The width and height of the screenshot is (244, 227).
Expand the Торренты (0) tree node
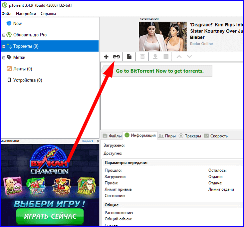4,46
